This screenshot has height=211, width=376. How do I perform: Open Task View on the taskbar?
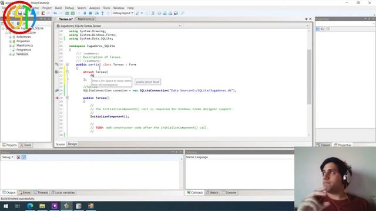point(17,206)
